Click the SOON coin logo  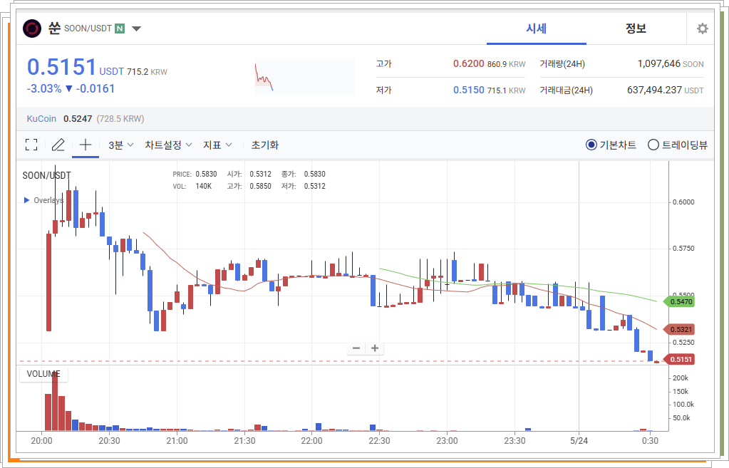click(x=31, y=28)
